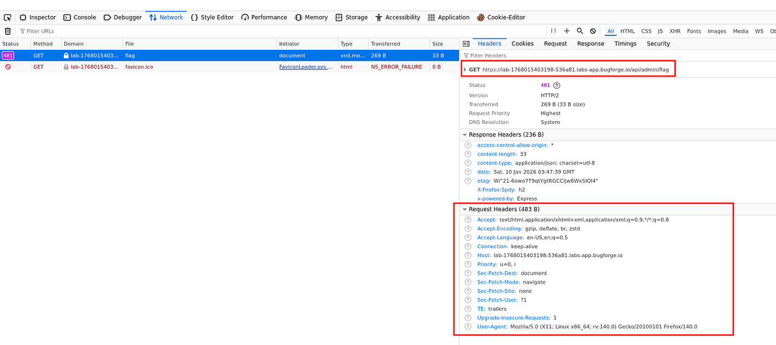This screenshot has width=776, height=345.
Task: Select the favicon.ico request row
Action: click(229, 66)
